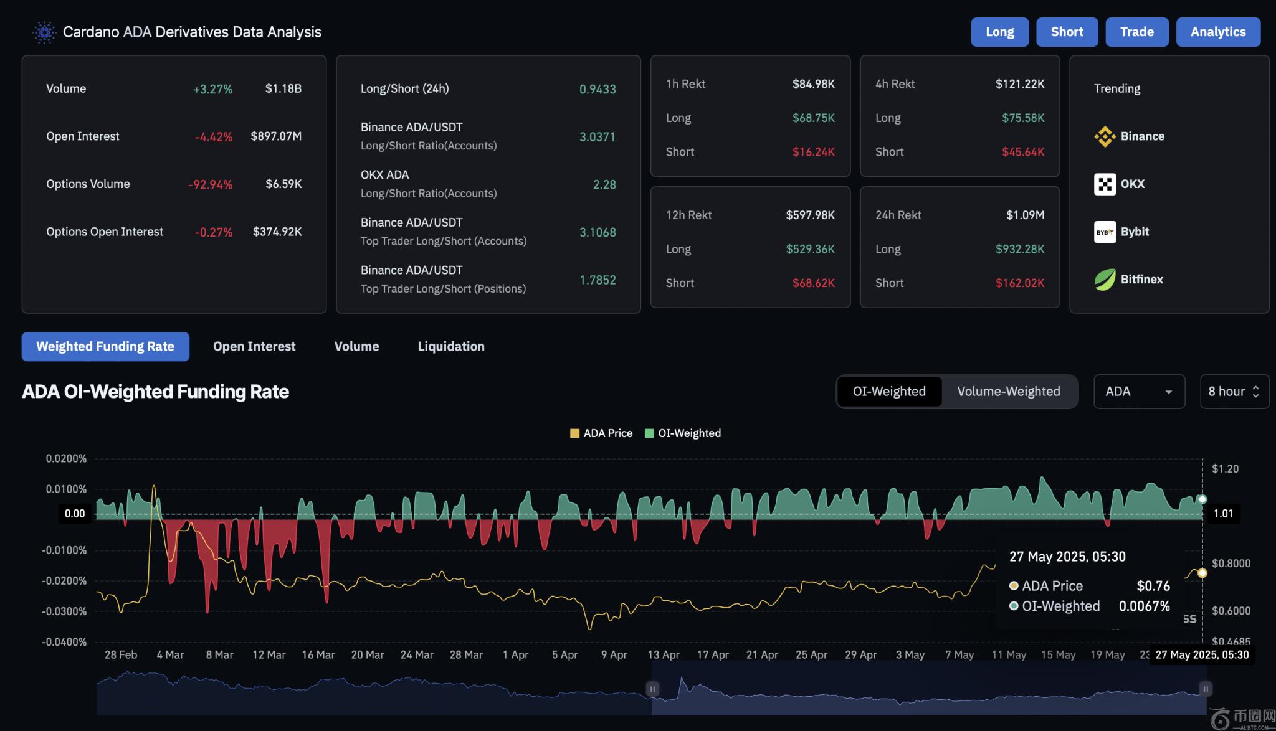Open the Liquidation tab
The height and width of the screenshot is (731, 1276).
tap(451, 347)
